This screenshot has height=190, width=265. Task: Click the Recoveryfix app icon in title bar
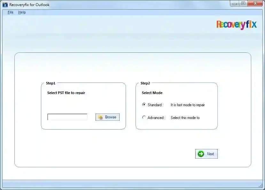point(5,5)
